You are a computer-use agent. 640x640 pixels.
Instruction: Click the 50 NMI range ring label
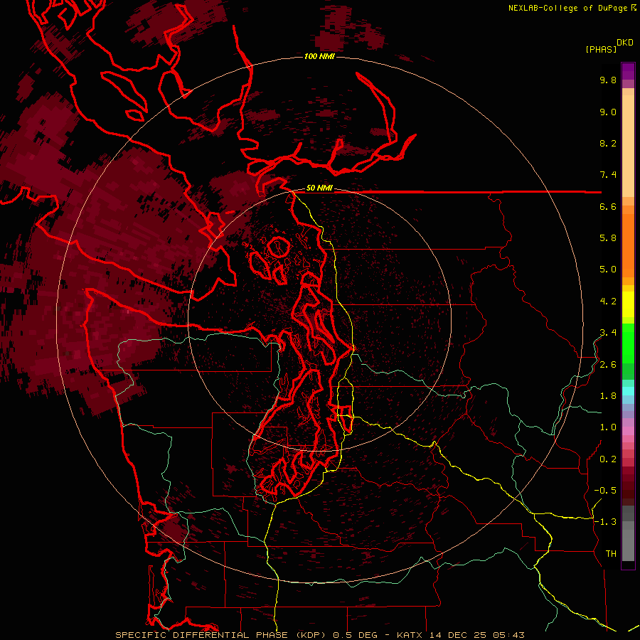point(319,188)
